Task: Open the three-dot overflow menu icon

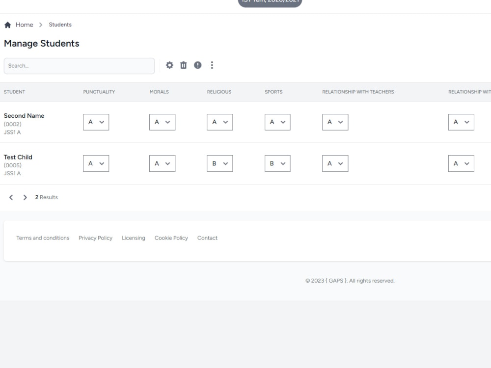Action: (212, 65)
